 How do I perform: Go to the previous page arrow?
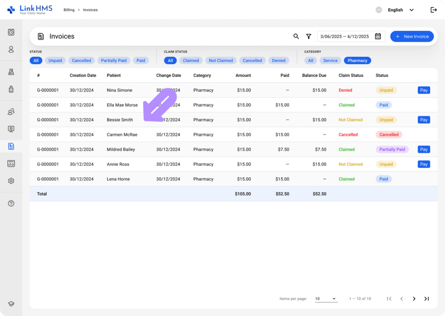click(x=402, y=299)
